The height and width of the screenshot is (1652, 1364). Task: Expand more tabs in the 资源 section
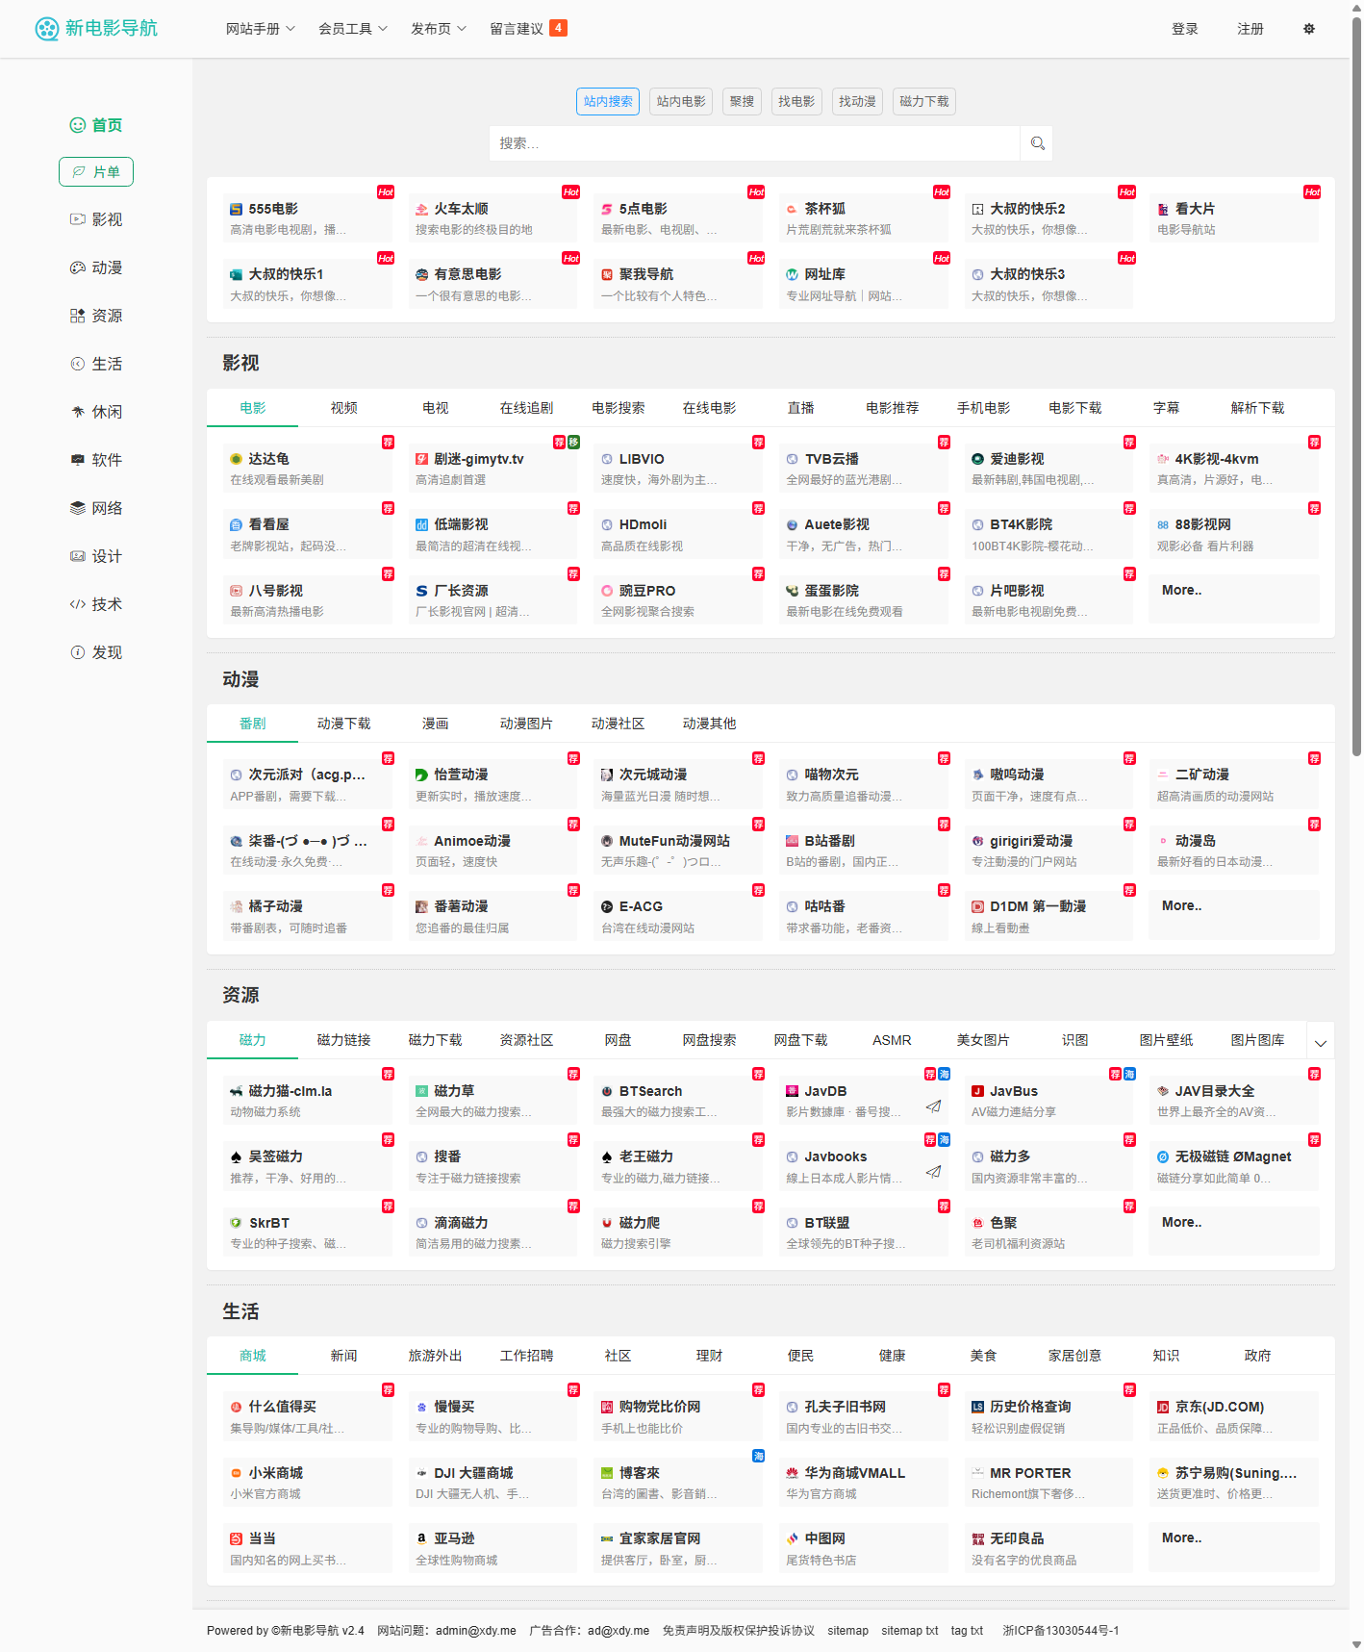1320,1043
